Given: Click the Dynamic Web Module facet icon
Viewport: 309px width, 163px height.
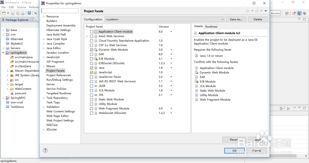Looking at the screenshot, I should pos(96,50).
